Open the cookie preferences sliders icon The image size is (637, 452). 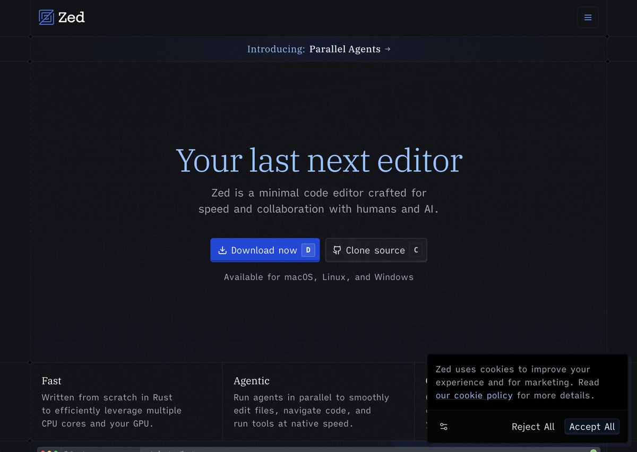(444, 427)
